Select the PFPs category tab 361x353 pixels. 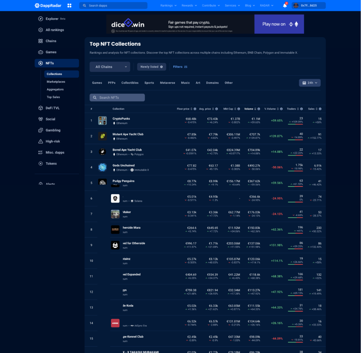(112, 83)
